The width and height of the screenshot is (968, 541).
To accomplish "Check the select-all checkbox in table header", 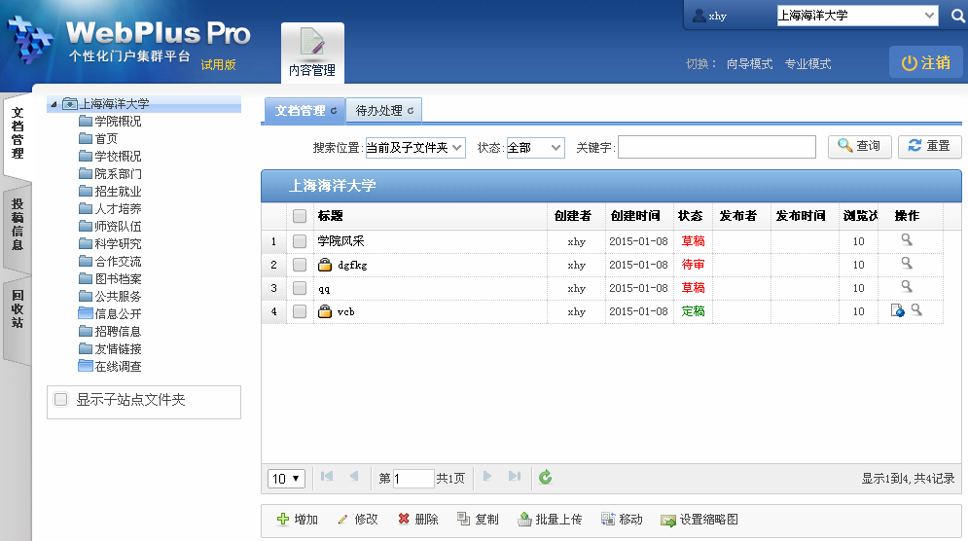I will click(x=300, y=216).
